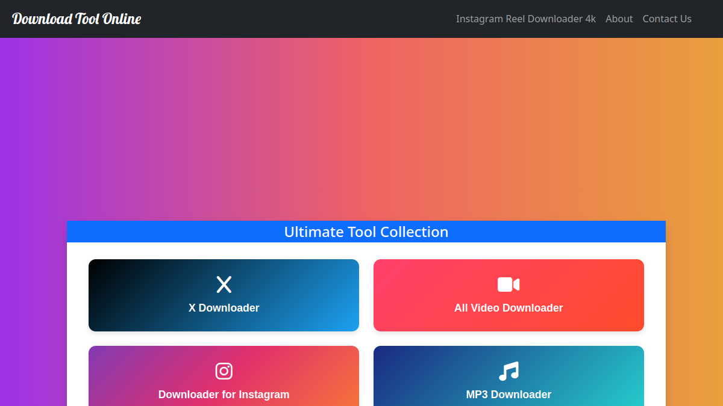Click the X logo icon
This screenshot has height=406, width=723.
(224, 285)
